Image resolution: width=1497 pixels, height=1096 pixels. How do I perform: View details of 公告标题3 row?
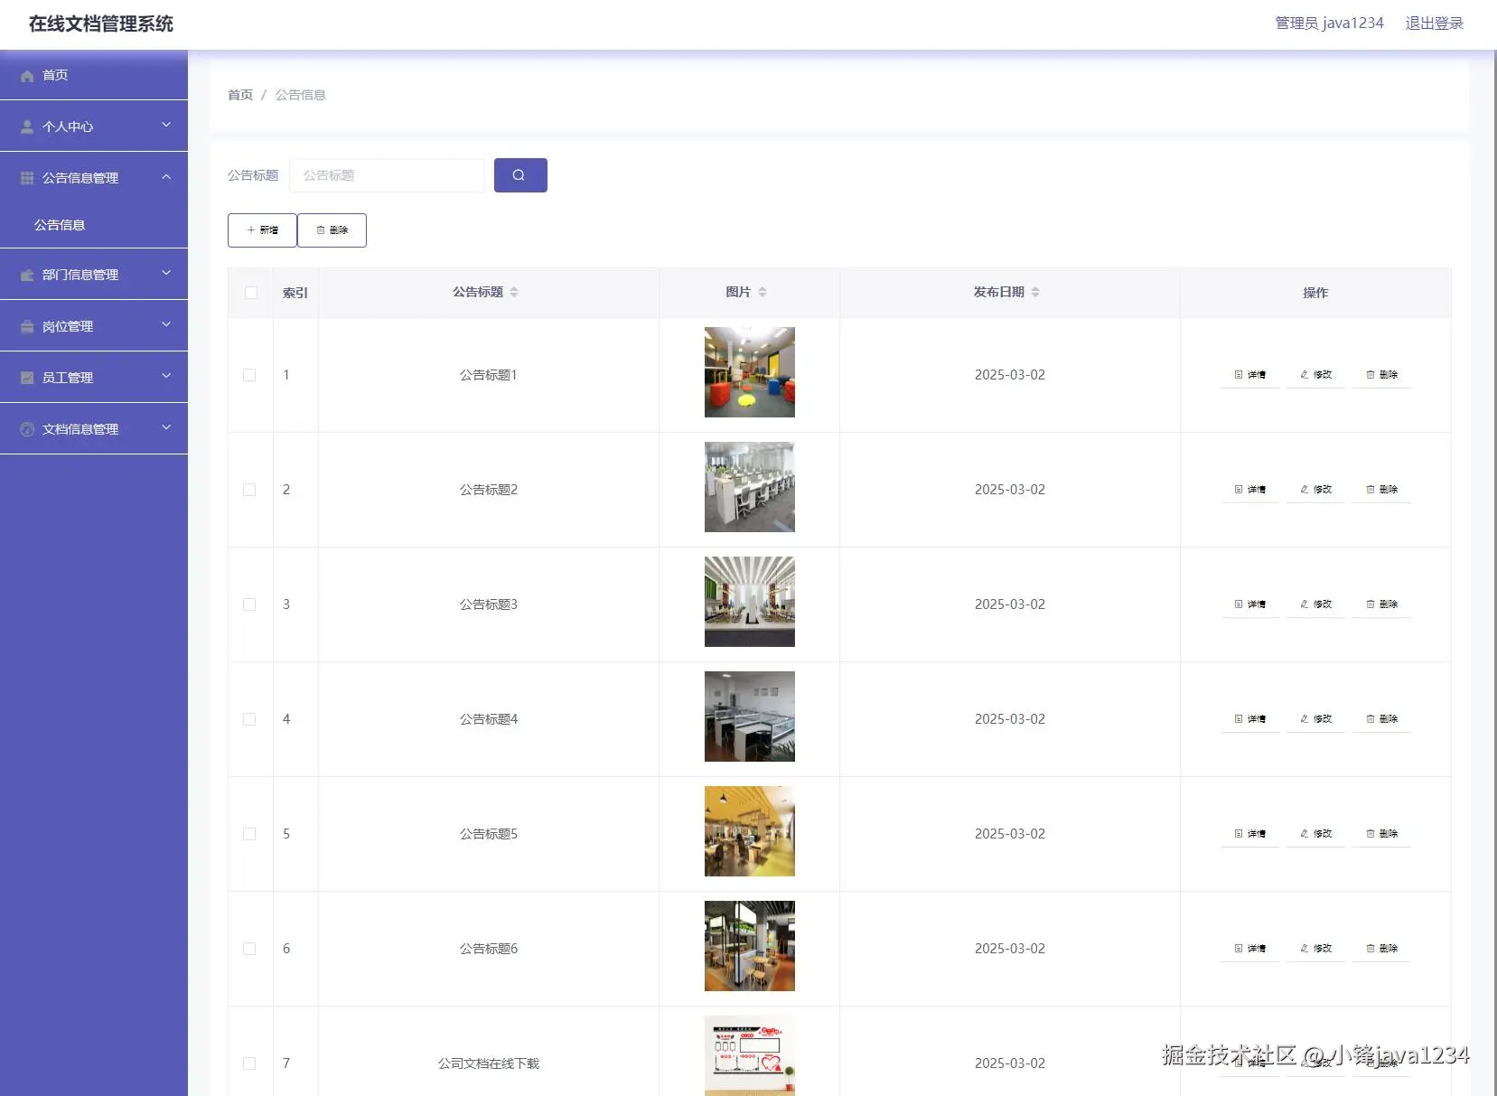tap(1249, 604)
